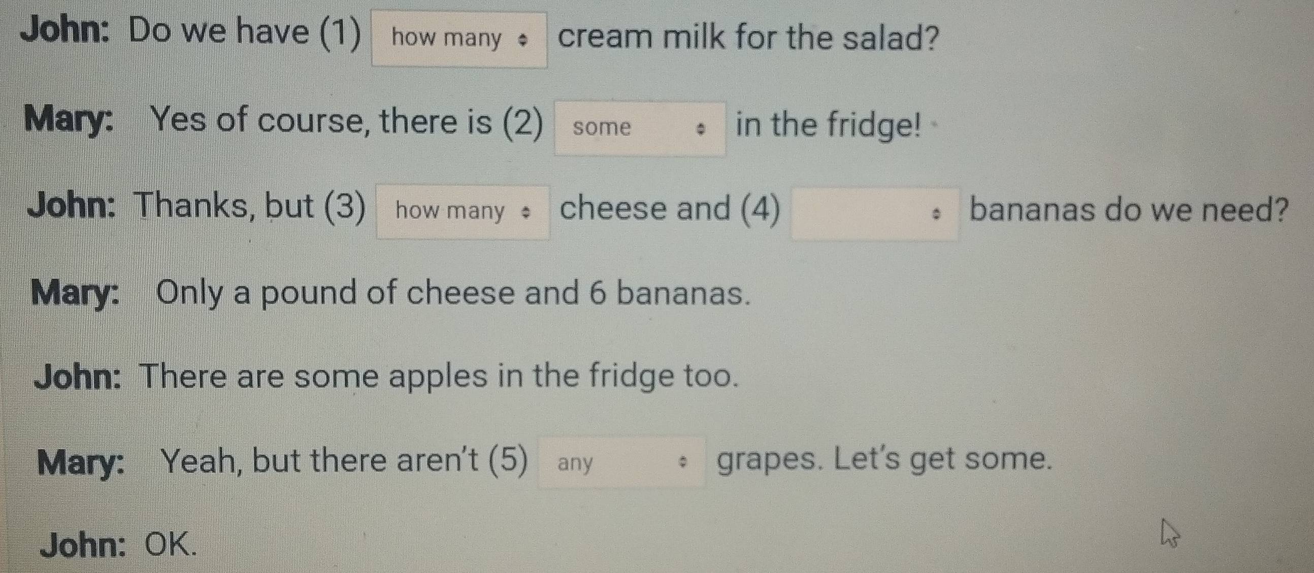
Task: Open dropdown (3) before 'cheese'
Action: click(463, 212)
